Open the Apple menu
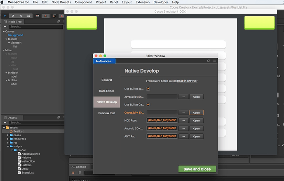This screenshot has width=284, height=181. coord(2,2)
